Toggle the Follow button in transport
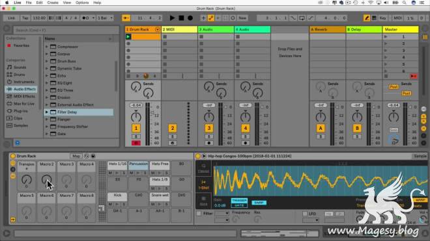 (126, 18)
